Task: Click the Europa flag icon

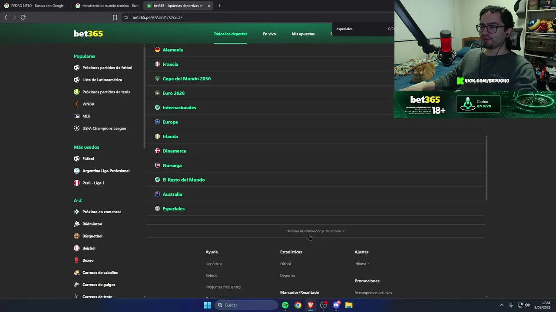Action: coord(157,122)
